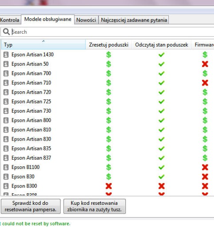The height and width of the screenshot is (227, 214).
Task: Click the Odczytaj stan poduszek column header
Action: point(161,45)
